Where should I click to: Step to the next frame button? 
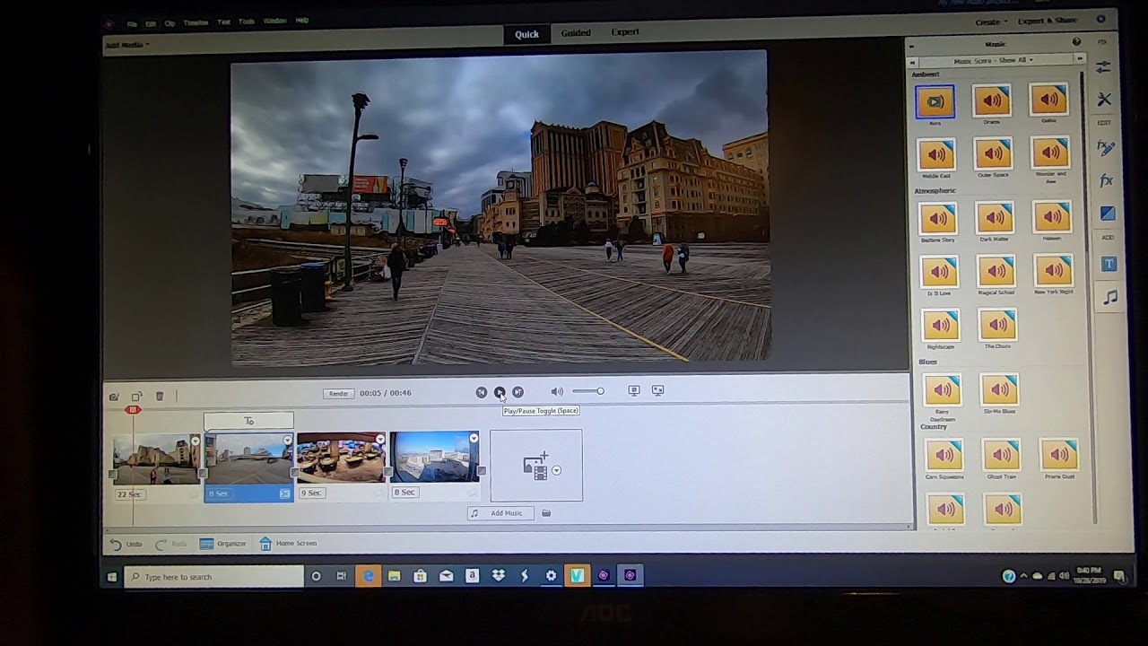(x=518, y=392)
